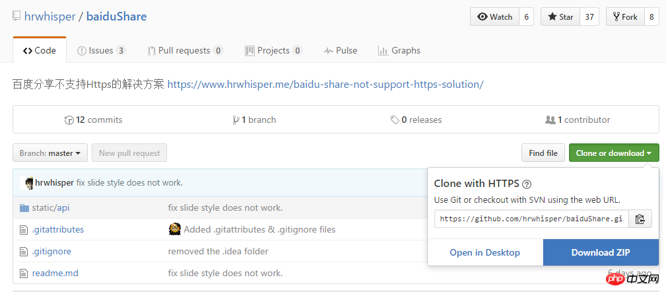Click the help icon beside Clone with HTTPS
The height and width of the screenshot is (292, 666).
[527, 184]
